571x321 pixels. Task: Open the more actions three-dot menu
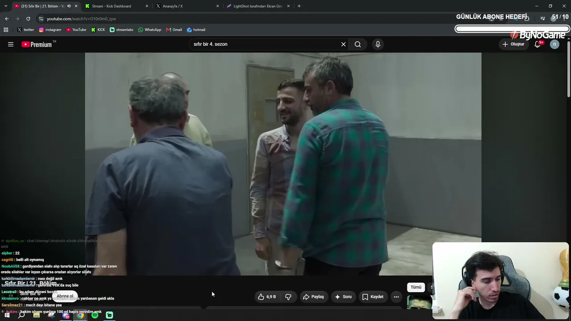(x=396, y=296)
